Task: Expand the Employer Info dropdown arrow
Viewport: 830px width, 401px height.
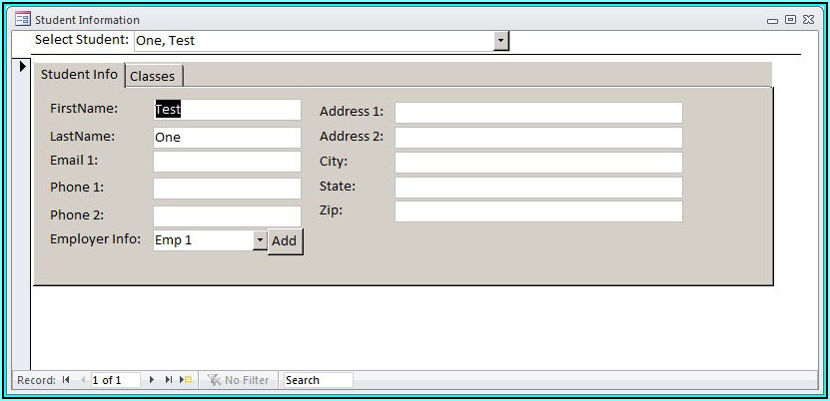Action: tap(260, 240)
